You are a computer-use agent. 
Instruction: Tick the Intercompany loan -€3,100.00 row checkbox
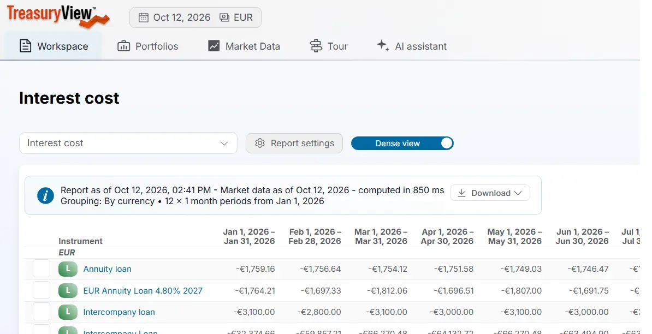coord(42,312)
